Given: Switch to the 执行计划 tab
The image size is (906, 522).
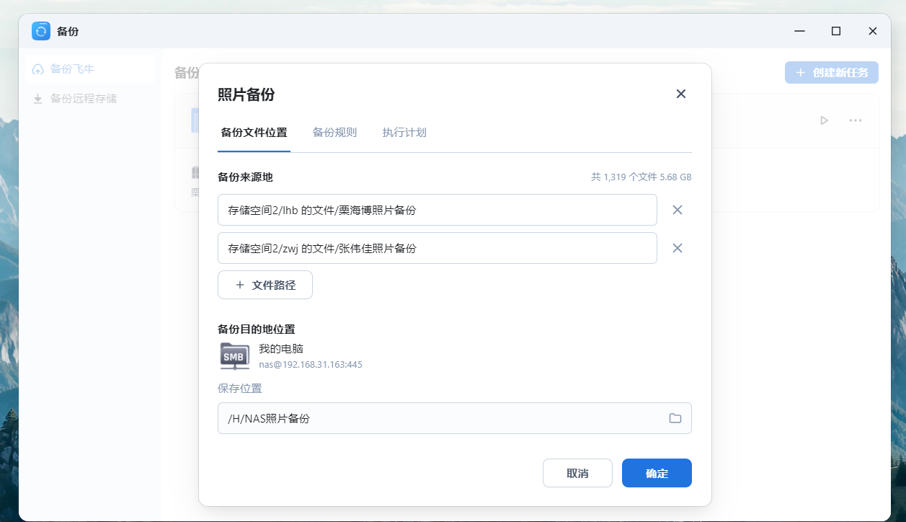Looking at the screenshot, I should coord(404,133).
